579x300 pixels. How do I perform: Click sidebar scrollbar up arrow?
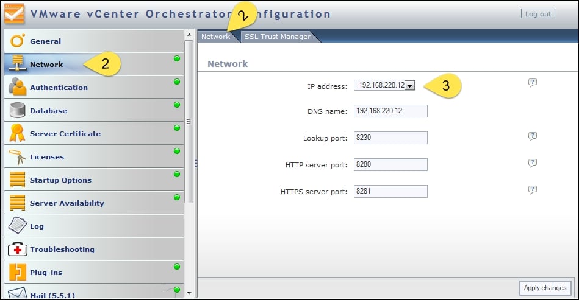coord(189,35)
